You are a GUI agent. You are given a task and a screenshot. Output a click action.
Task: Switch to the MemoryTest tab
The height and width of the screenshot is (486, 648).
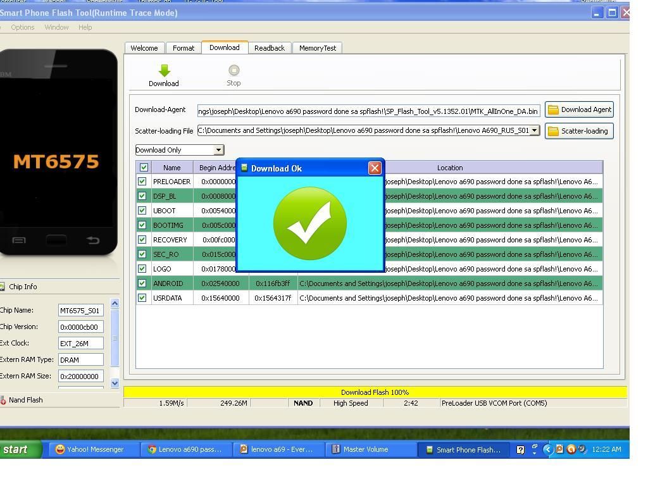click(x=318, y=48)
